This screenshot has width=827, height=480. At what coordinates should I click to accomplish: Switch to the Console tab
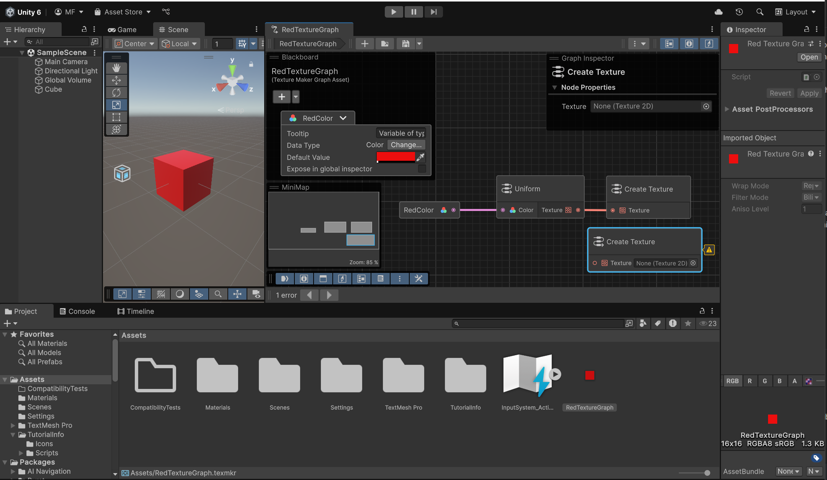77,311
